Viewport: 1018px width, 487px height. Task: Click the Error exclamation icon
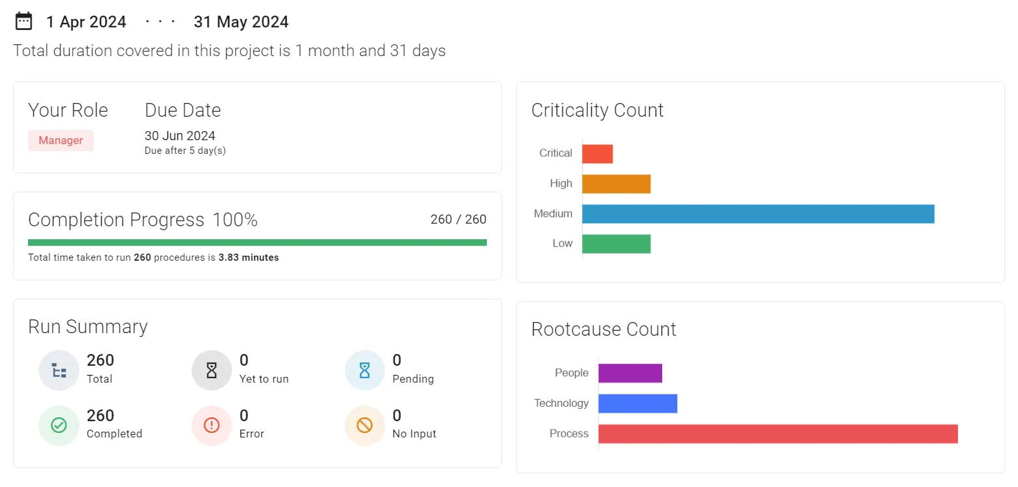(212, 426)
